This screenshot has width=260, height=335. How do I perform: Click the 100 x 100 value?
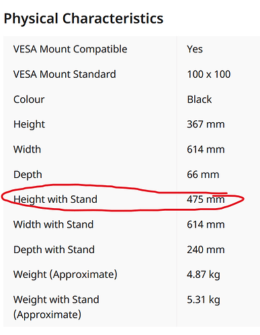(x=209, y=75)
